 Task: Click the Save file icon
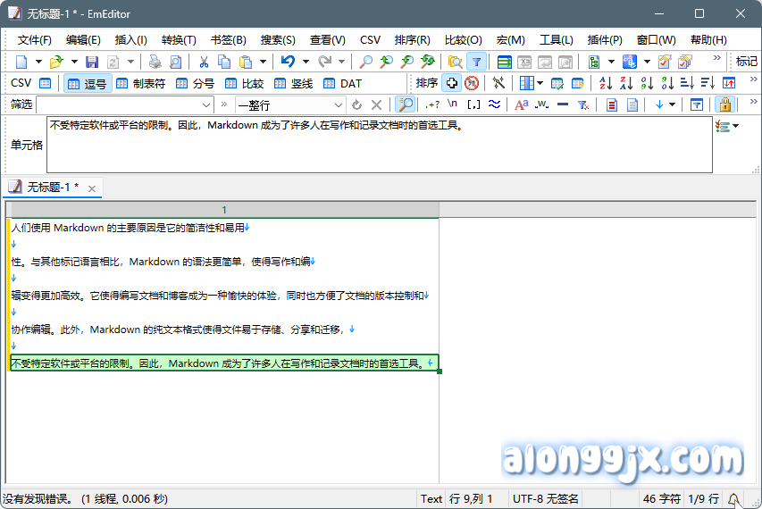tap(91, 62)
